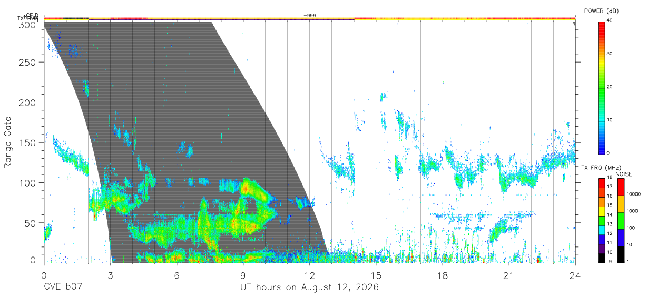Click the 40 tick on the power colorbar
Viewport: 647px width, 298px height.
click(x=610, y=21)
